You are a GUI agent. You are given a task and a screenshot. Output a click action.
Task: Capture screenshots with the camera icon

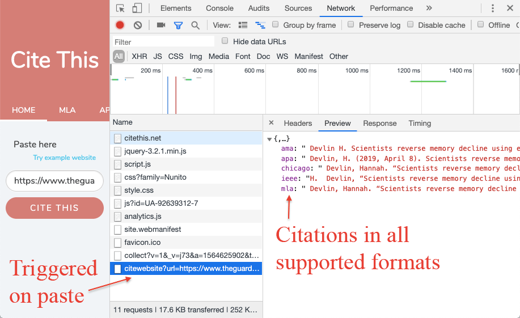point(161,25)
